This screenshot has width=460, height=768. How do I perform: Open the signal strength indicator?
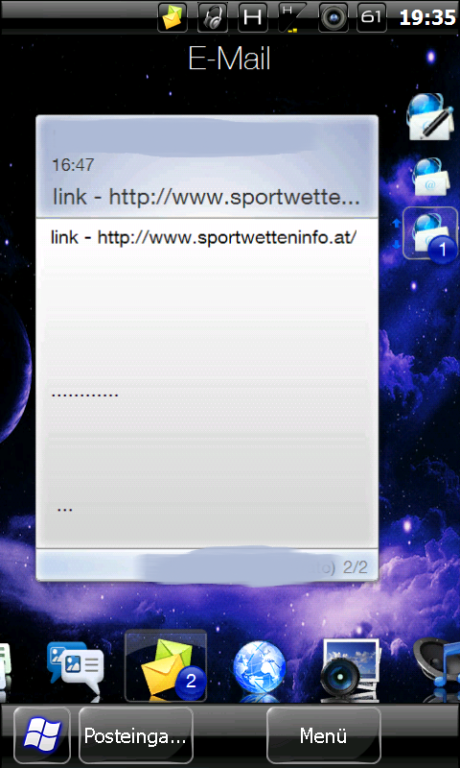pyautogui.click(x=292, y=17)
